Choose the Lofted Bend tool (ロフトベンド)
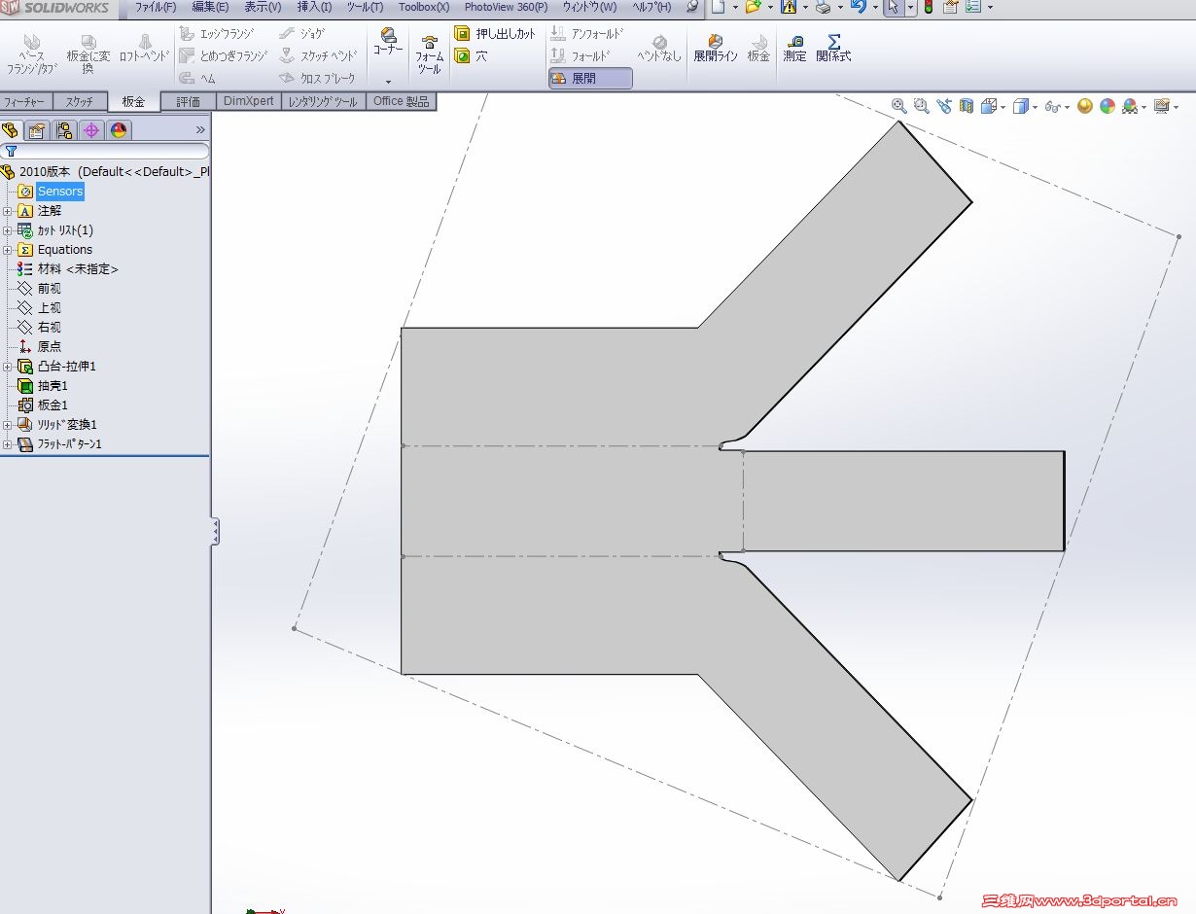The image size is (1196, 914). [144, 49]
